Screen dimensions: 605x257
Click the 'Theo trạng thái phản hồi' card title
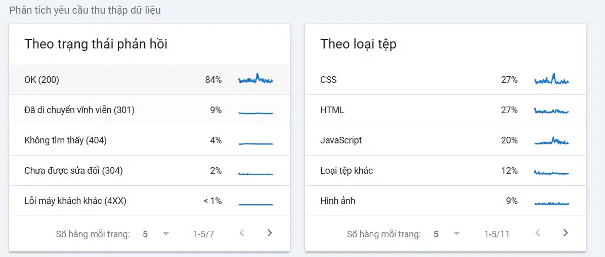pyautogui.click(x=96, y=44)
